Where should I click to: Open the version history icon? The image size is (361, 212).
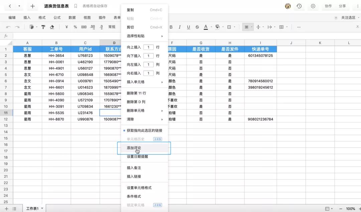[299, 6]
